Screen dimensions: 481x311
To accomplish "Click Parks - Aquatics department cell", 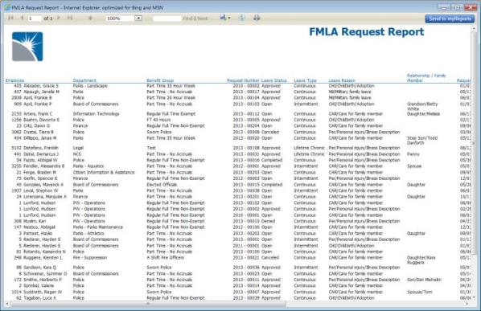I will (x=88, y=166).
